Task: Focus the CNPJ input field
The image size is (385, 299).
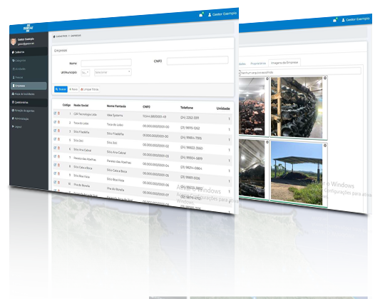Action: coord(197,61)
